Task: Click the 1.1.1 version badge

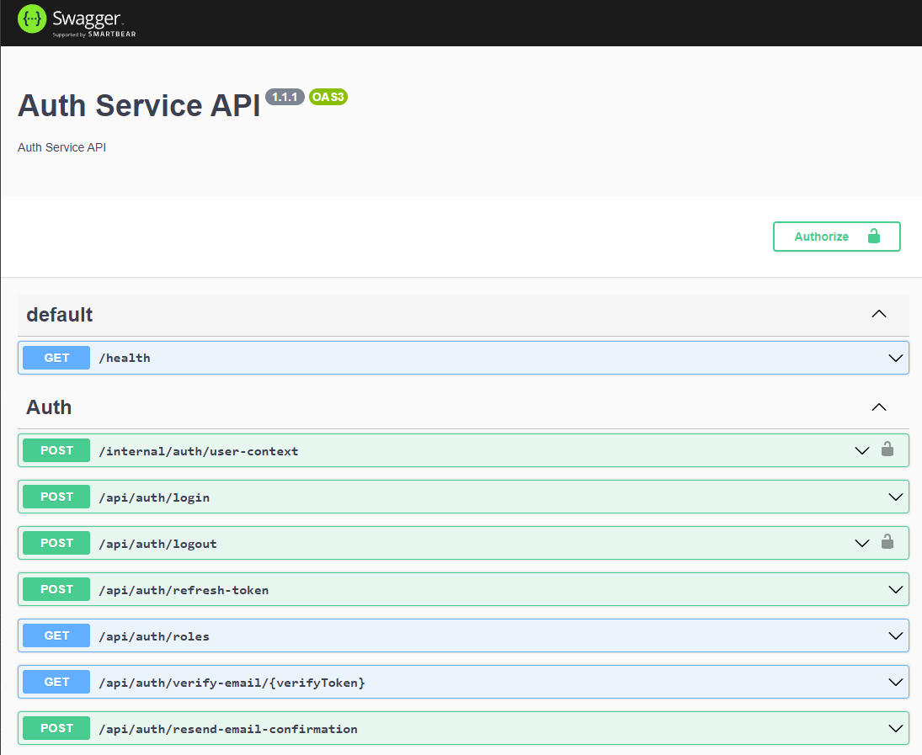Action: pos(285,97)
